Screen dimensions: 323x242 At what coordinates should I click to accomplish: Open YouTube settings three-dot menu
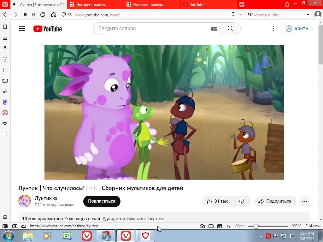[x=273, y=29]
